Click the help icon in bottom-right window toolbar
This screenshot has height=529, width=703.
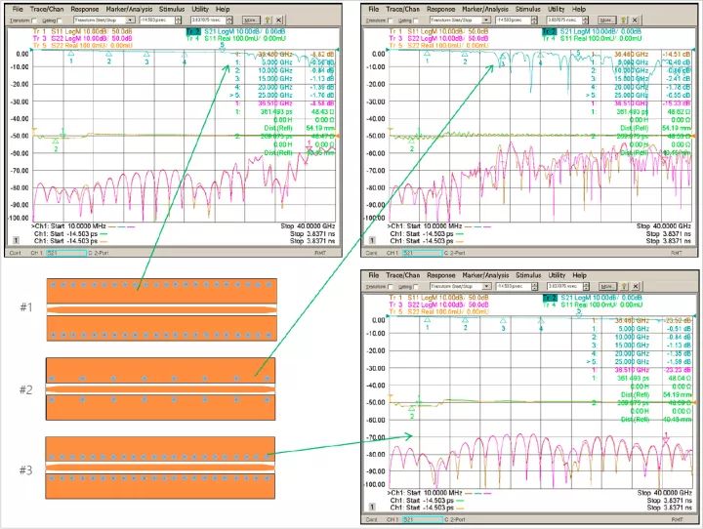(624, 287)
